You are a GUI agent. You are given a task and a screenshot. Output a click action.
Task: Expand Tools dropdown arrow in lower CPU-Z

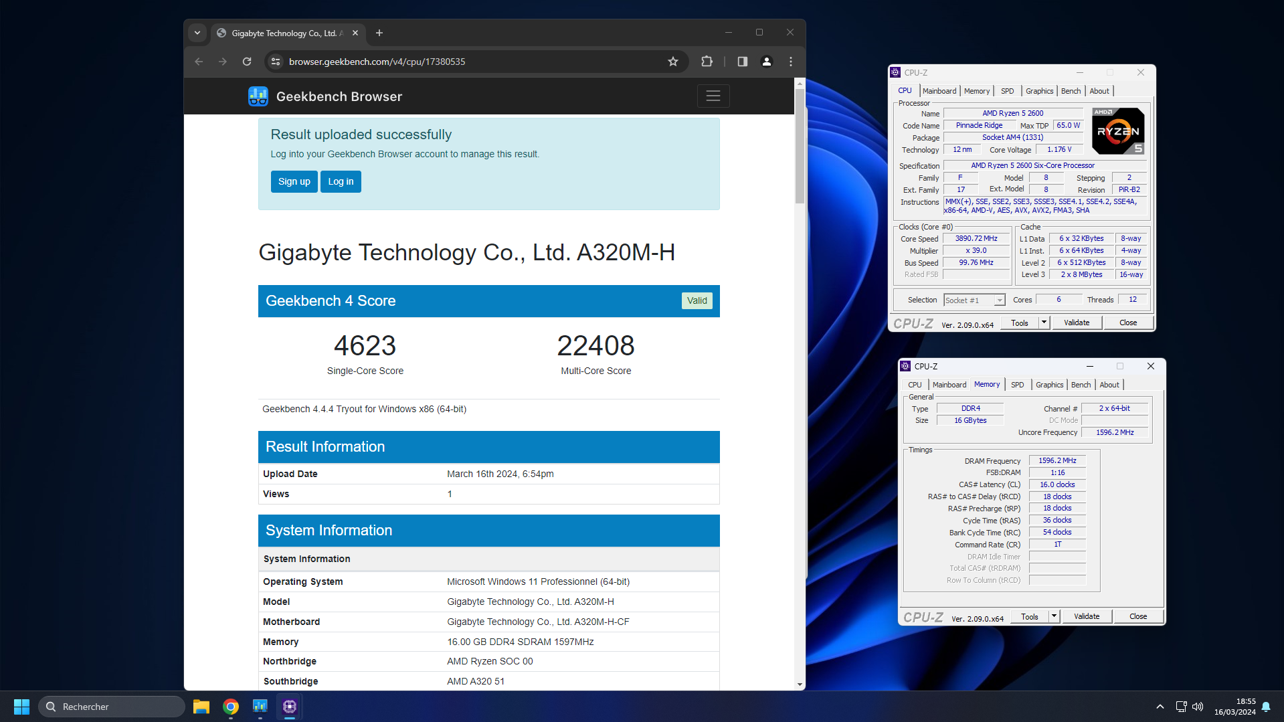pyautogui.click(x=1054, y=617)
